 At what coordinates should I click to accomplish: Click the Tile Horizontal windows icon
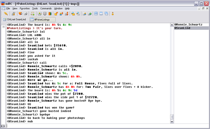point(96,13)
